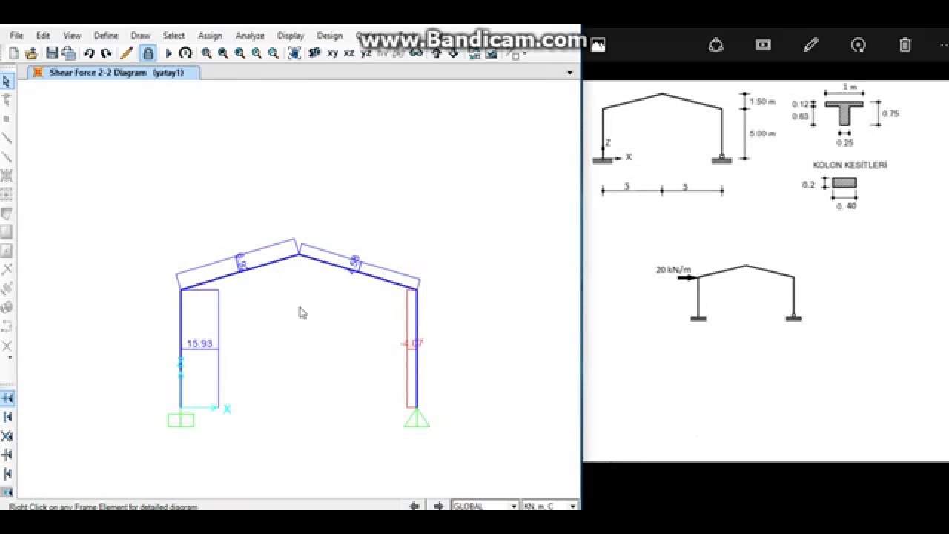Click the 3D view icon
Screen dimensions: 949x534
click(x=314, y=53)
